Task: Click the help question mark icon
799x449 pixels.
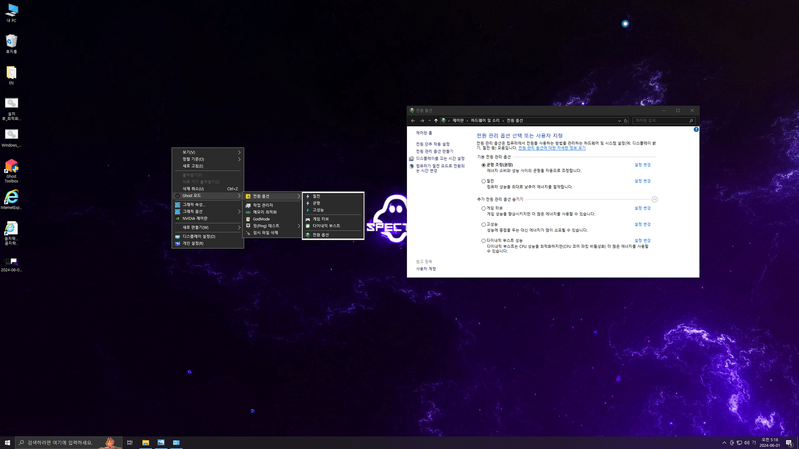Action: coord(696,130)
